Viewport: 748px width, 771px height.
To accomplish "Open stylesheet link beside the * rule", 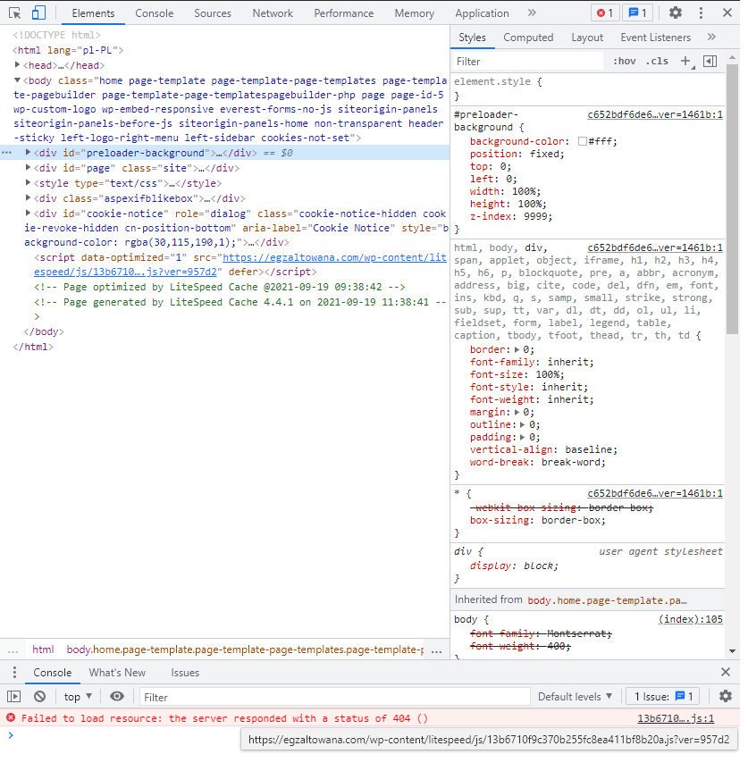I will click(x=655, y=493).
